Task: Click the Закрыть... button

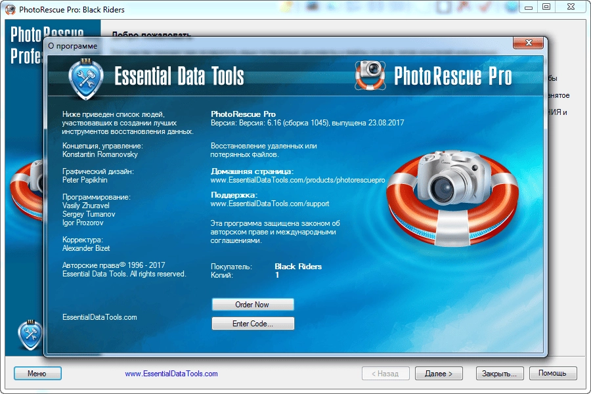Action: pyautogui.click(x=500, y=373)
